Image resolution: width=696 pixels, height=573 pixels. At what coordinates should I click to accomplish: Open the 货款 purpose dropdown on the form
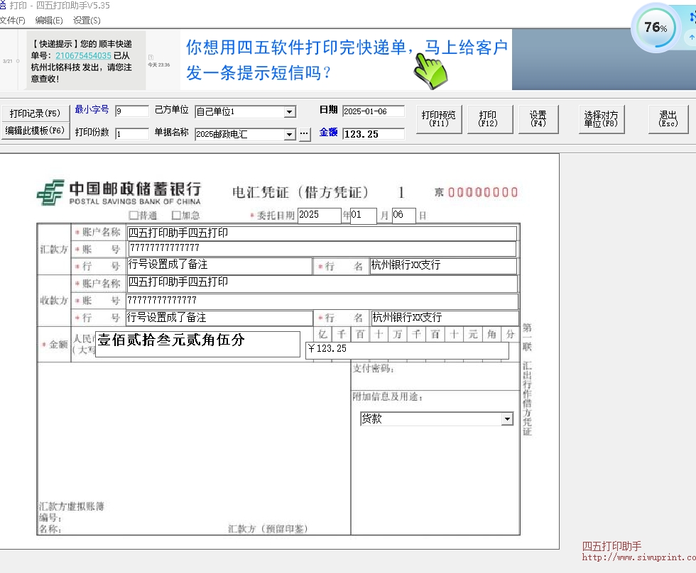coord(506,418)
